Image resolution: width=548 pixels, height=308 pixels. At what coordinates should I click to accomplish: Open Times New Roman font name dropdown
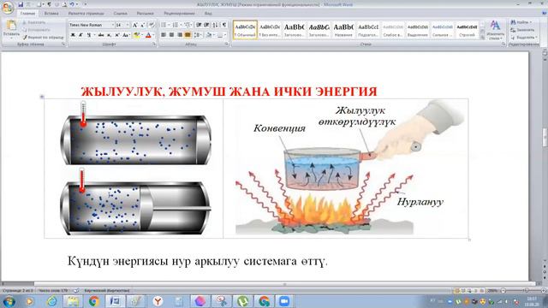tap(112, 25)
